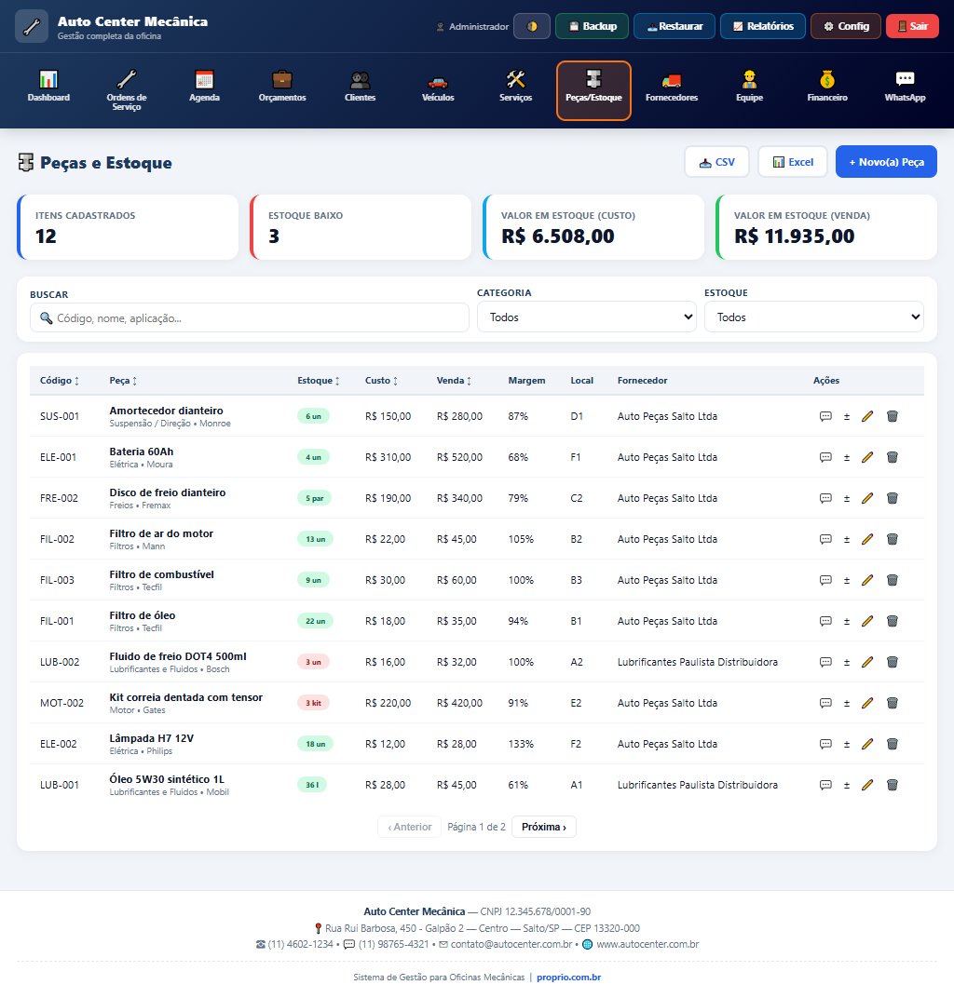
Task: Navigate to Veículos
Action: coord(438,89)
